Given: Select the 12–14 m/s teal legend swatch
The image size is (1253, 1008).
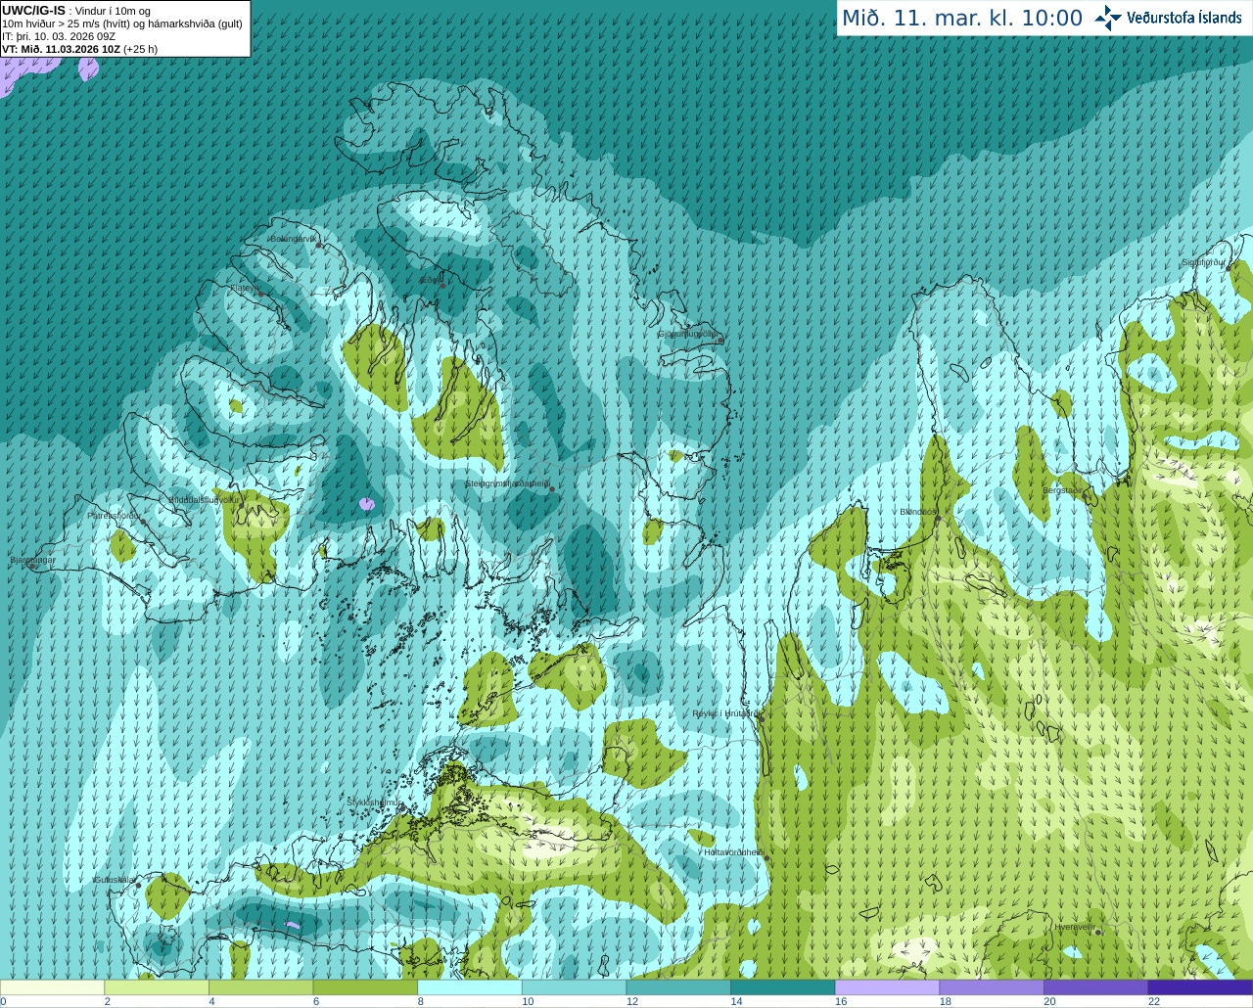Looking at the screenshot, I should [x=678, y=987].
